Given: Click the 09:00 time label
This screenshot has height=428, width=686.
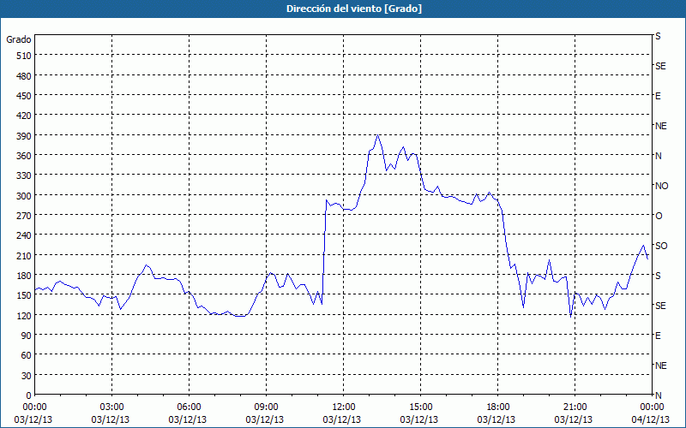Looking at the screenshot, I should point(267,407).
